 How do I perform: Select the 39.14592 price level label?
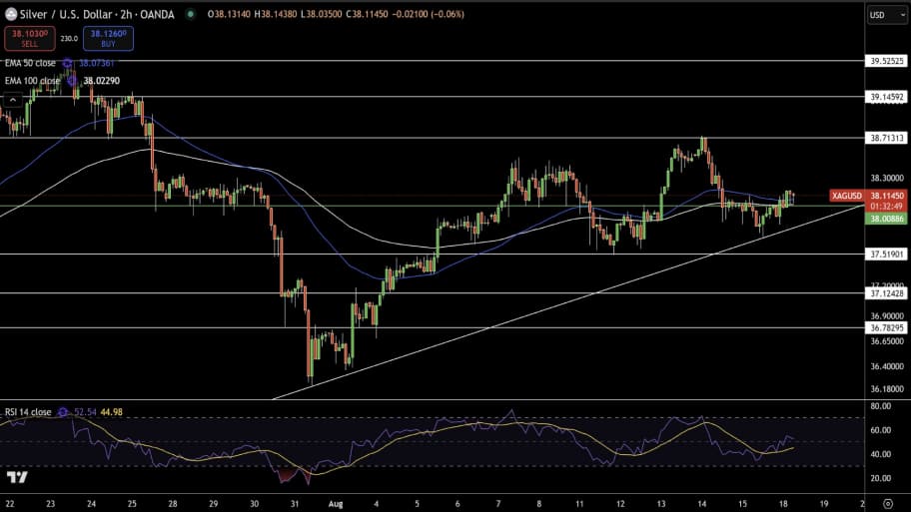[887, 97]
